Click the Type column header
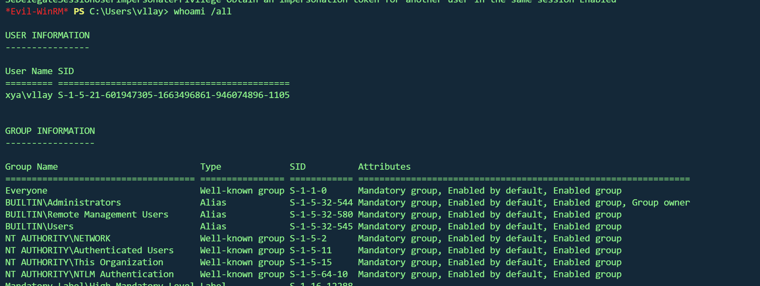760x286 pixels. pyautogui.click(x=211, y=167)
